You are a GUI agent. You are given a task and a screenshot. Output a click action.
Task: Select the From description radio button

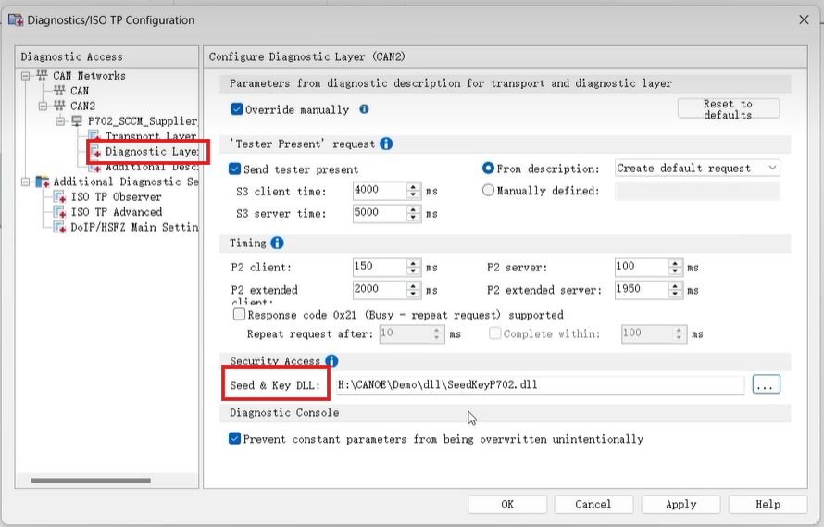pos(488,169)
